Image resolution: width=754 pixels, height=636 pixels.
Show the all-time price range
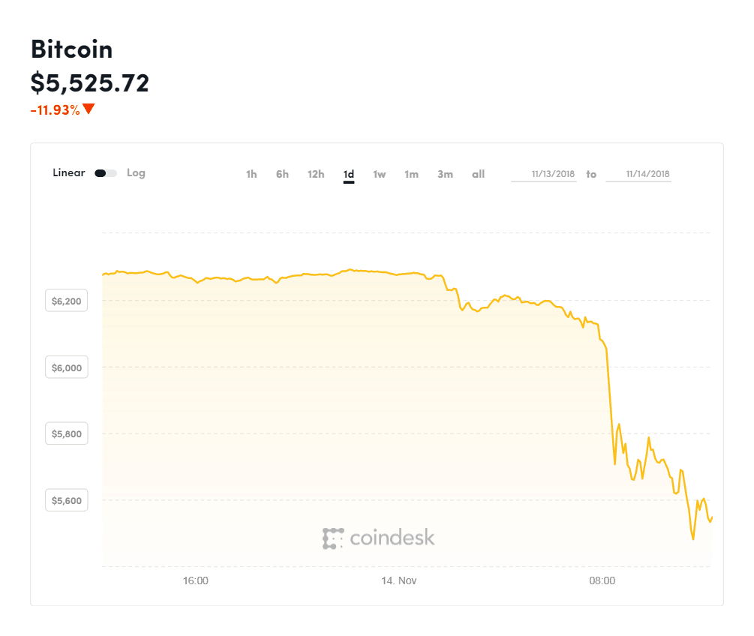click(478, 174)
